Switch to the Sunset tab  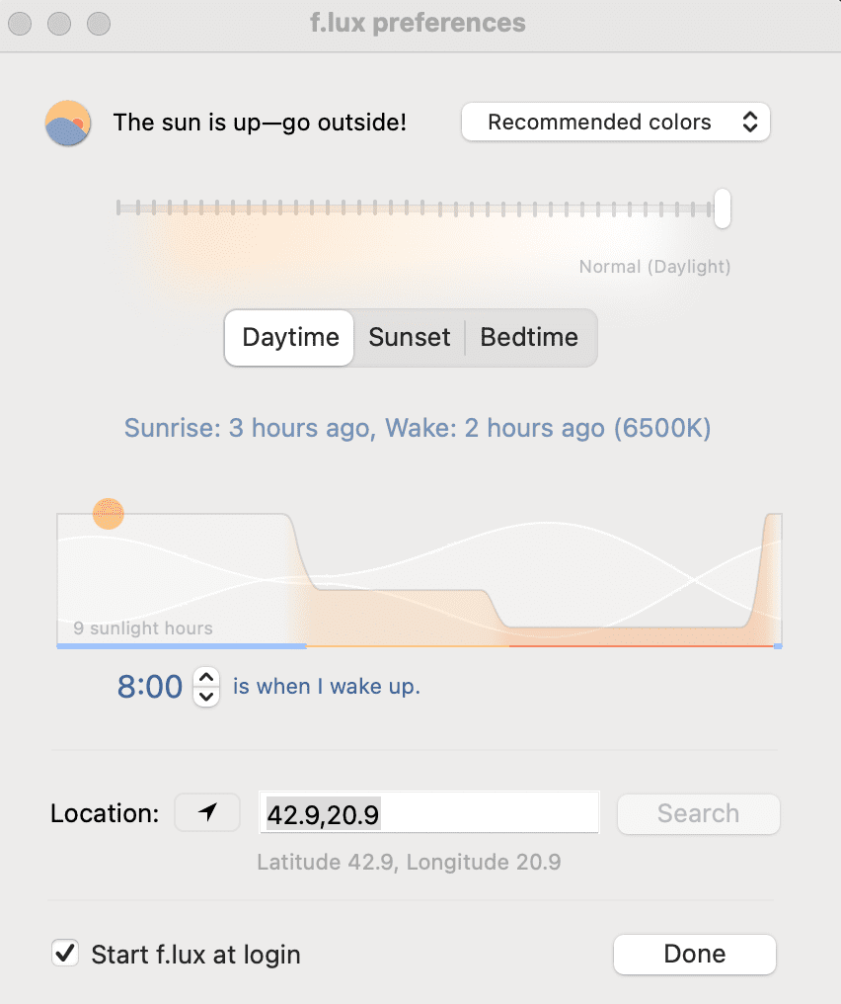[x=410, y=337]
